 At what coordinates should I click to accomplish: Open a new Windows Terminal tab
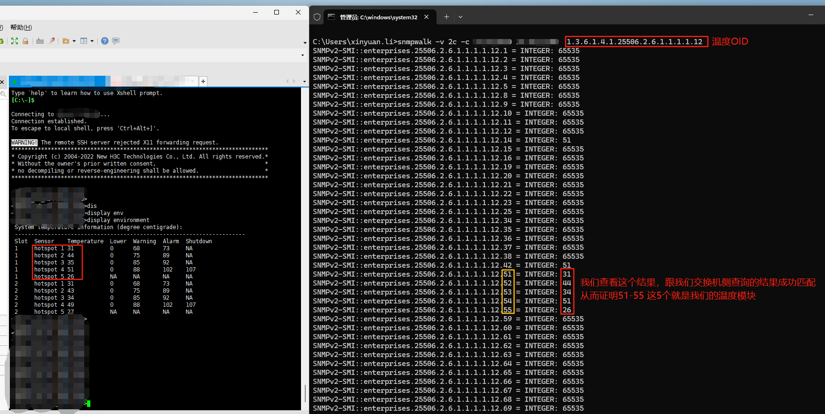tap(446, 17)
